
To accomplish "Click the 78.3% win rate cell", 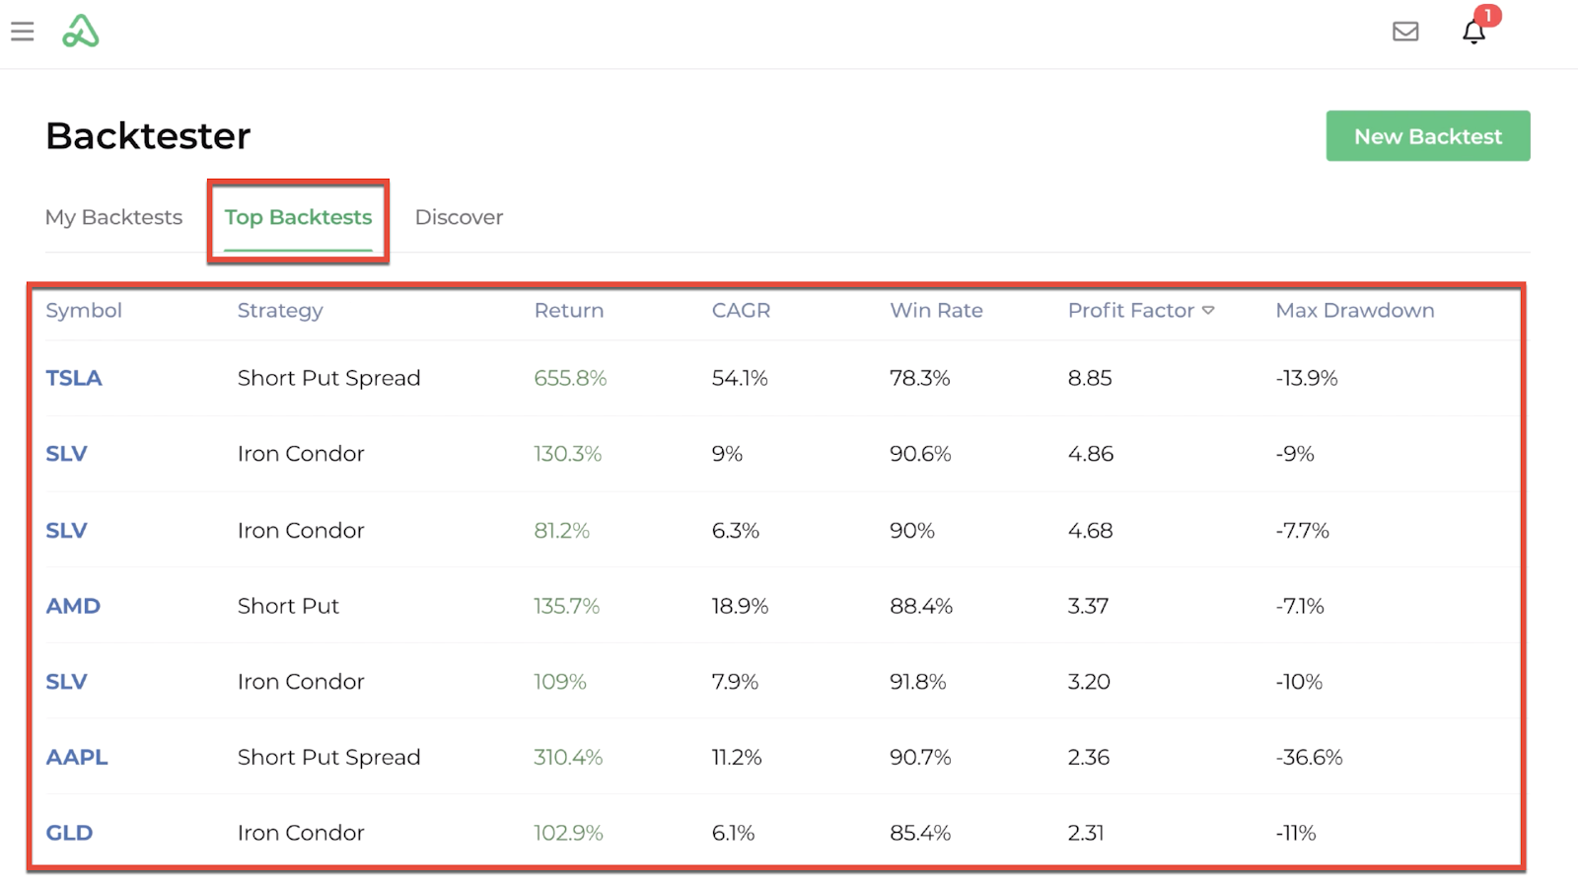I will [x=920, y=378].
